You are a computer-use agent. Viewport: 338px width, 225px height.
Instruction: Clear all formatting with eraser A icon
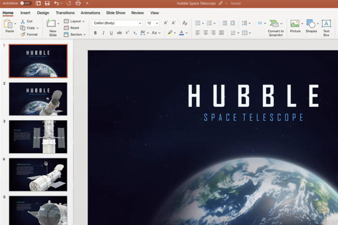coord(184,23)
